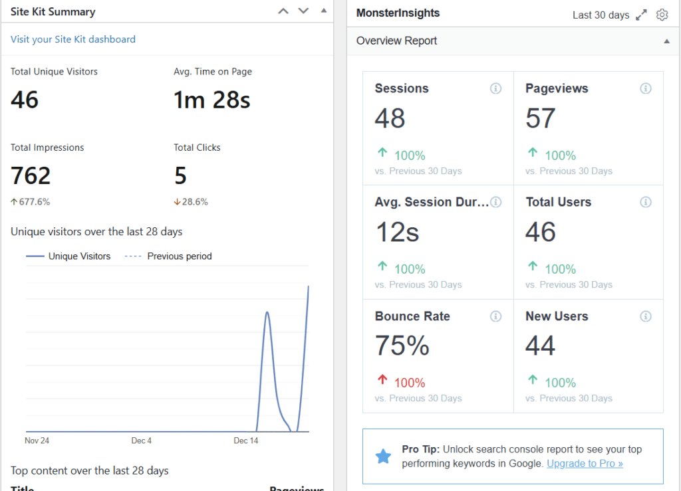Viewport: 681px width, 491px height.
Task: Collapse the Overview Report section
Action: (x=666, y=41)
